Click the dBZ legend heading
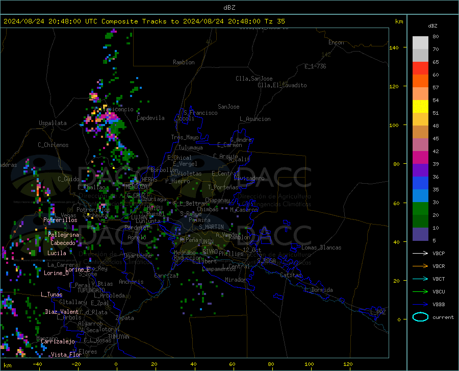This screenshot has height=371, width=459. [x=432, y=26]
